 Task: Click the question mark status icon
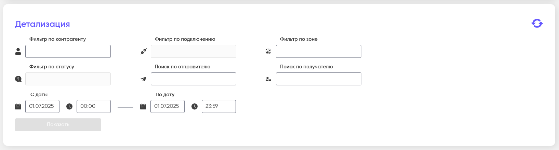pos(18,79)
